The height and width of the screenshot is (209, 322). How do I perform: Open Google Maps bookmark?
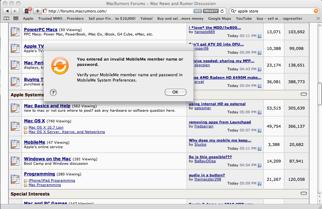220,19
